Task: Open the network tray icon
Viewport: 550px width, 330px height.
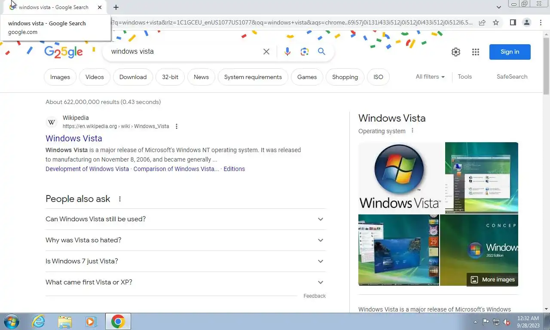Action: point(496,322)
